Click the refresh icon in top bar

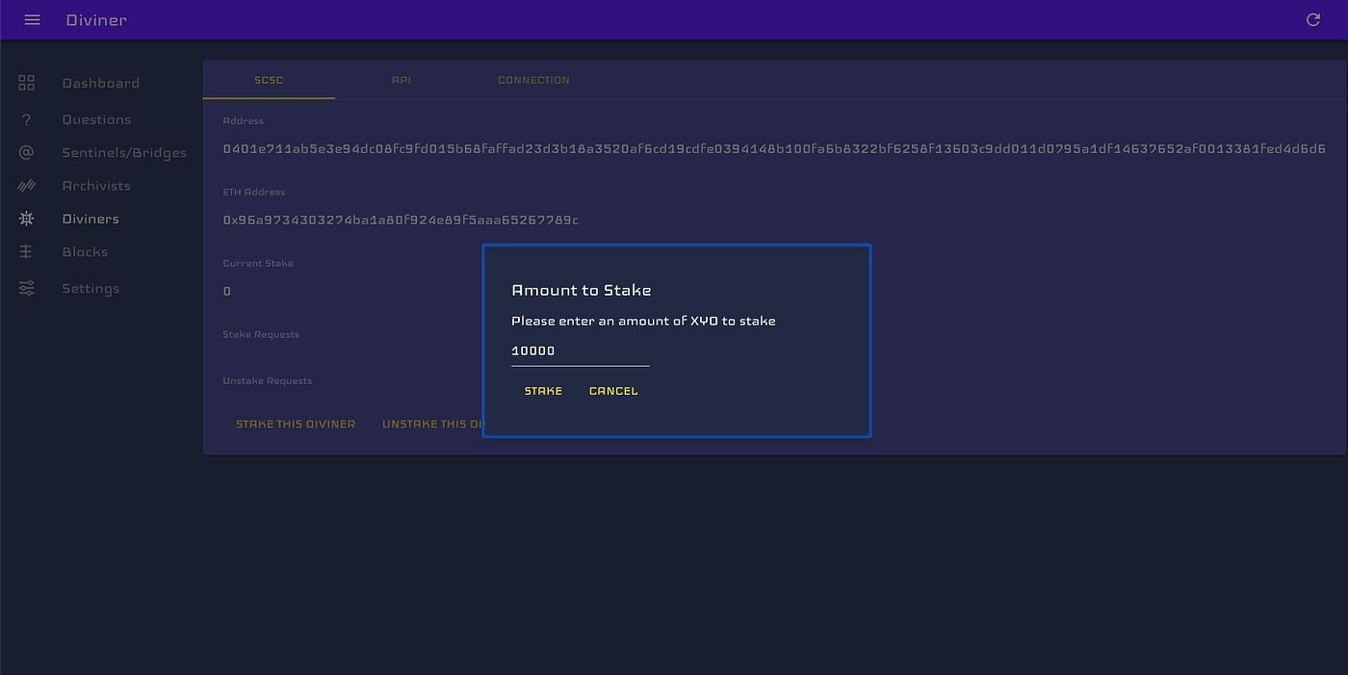click(1312, 19)
